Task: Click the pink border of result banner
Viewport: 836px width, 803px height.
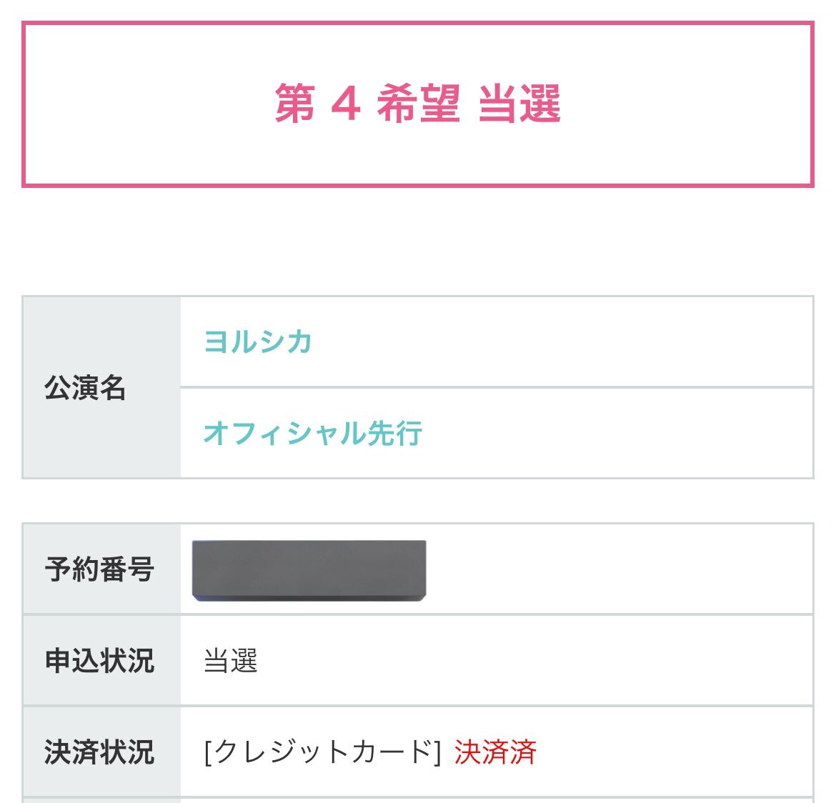Action: click(x=418, y=23)
